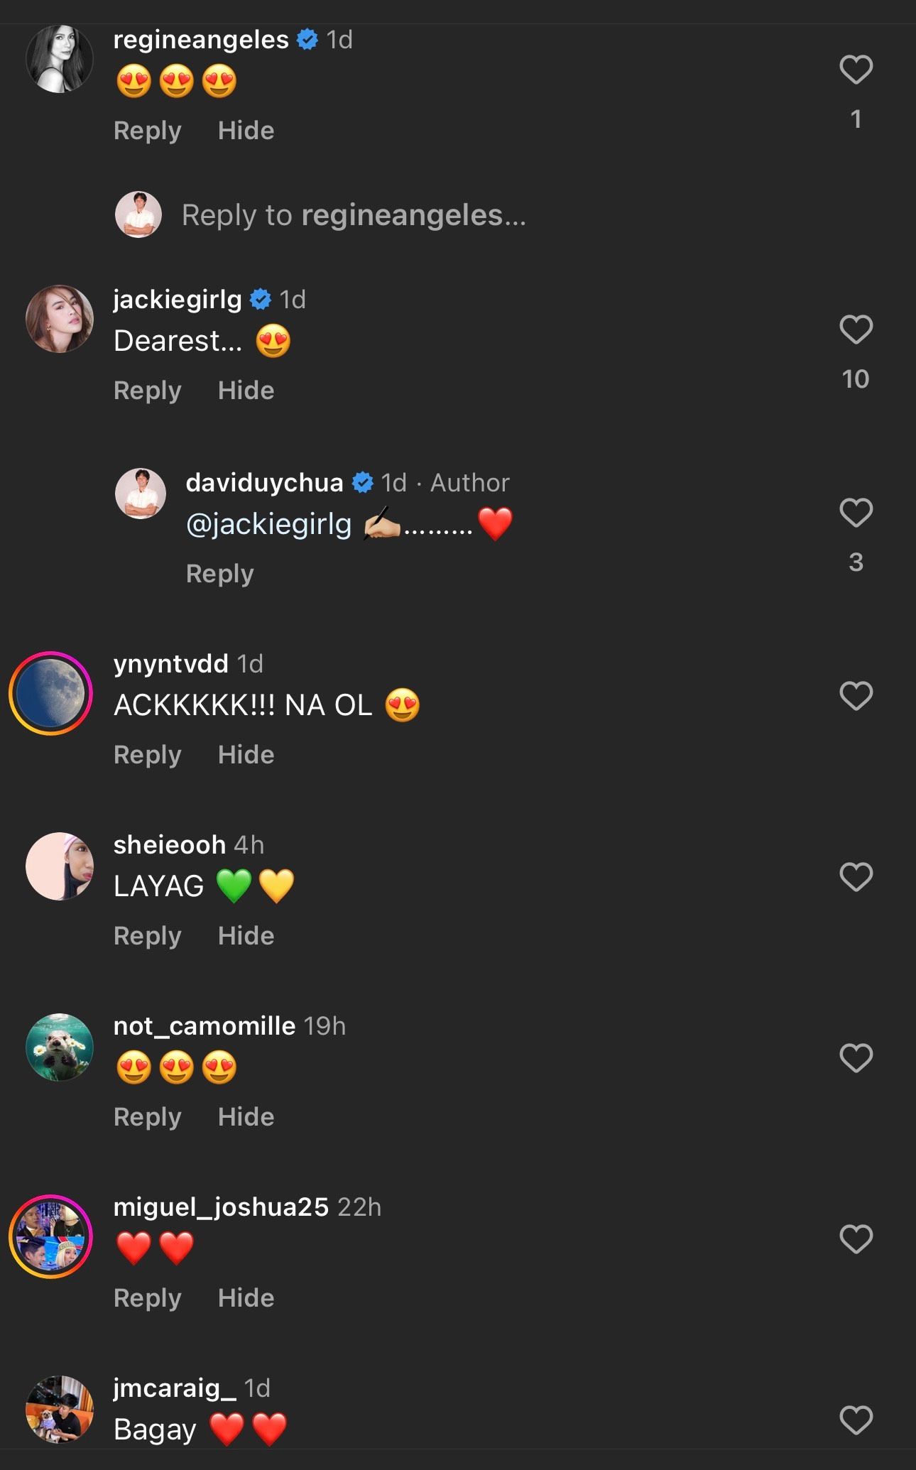Hide not_camomille's comment
916x1470 pixels.
click(246, 1117)
